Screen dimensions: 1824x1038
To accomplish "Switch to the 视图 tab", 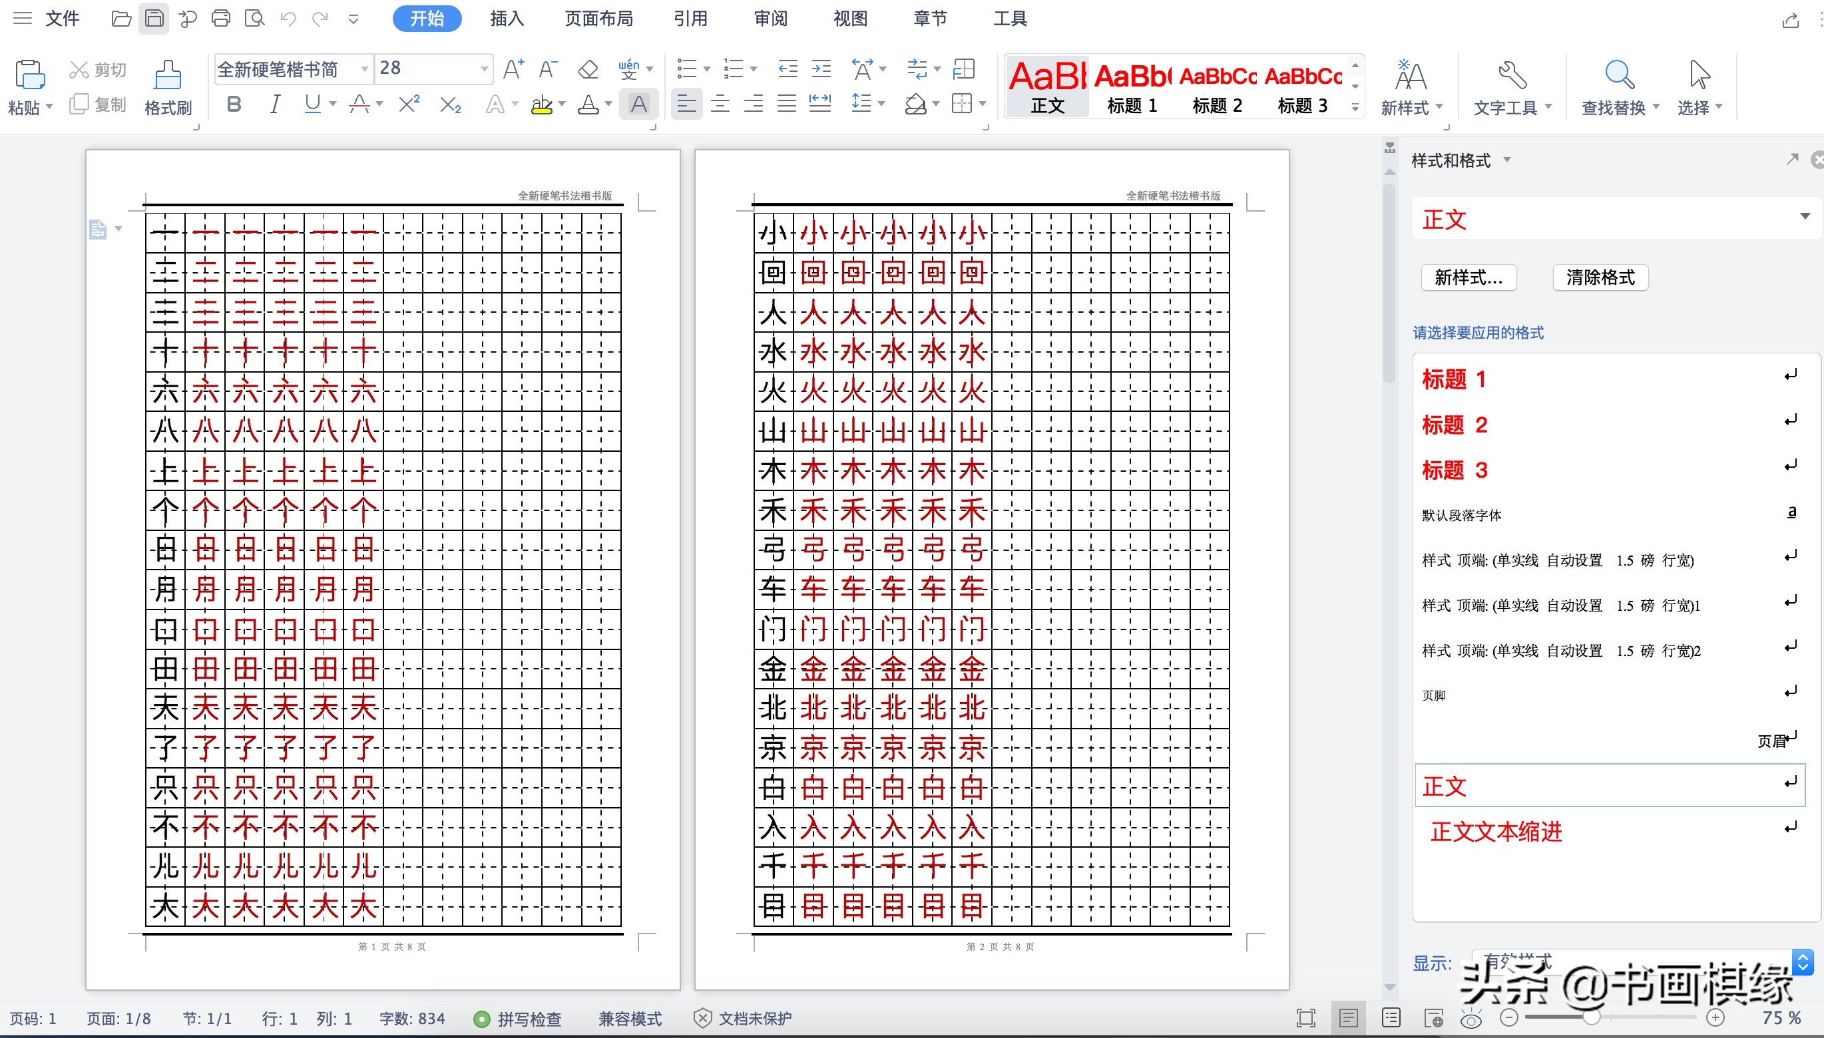I will tap(850, 19).
